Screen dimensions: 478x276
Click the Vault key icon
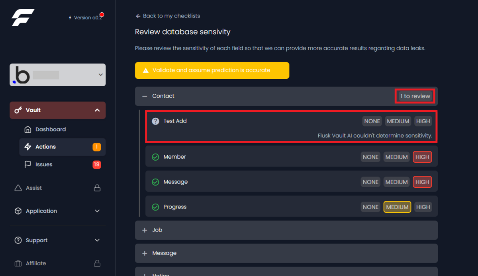[18, 110]
